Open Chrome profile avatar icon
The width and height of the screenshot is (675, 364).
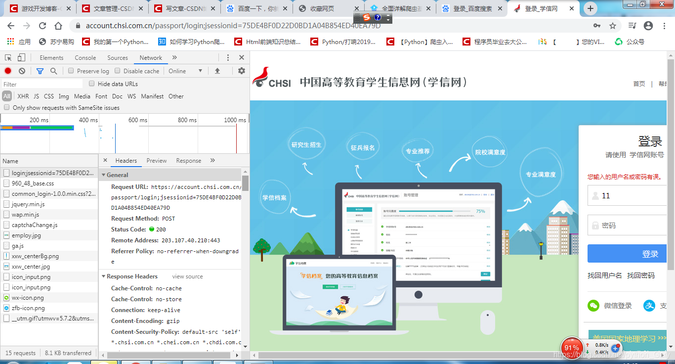(648, 26)
